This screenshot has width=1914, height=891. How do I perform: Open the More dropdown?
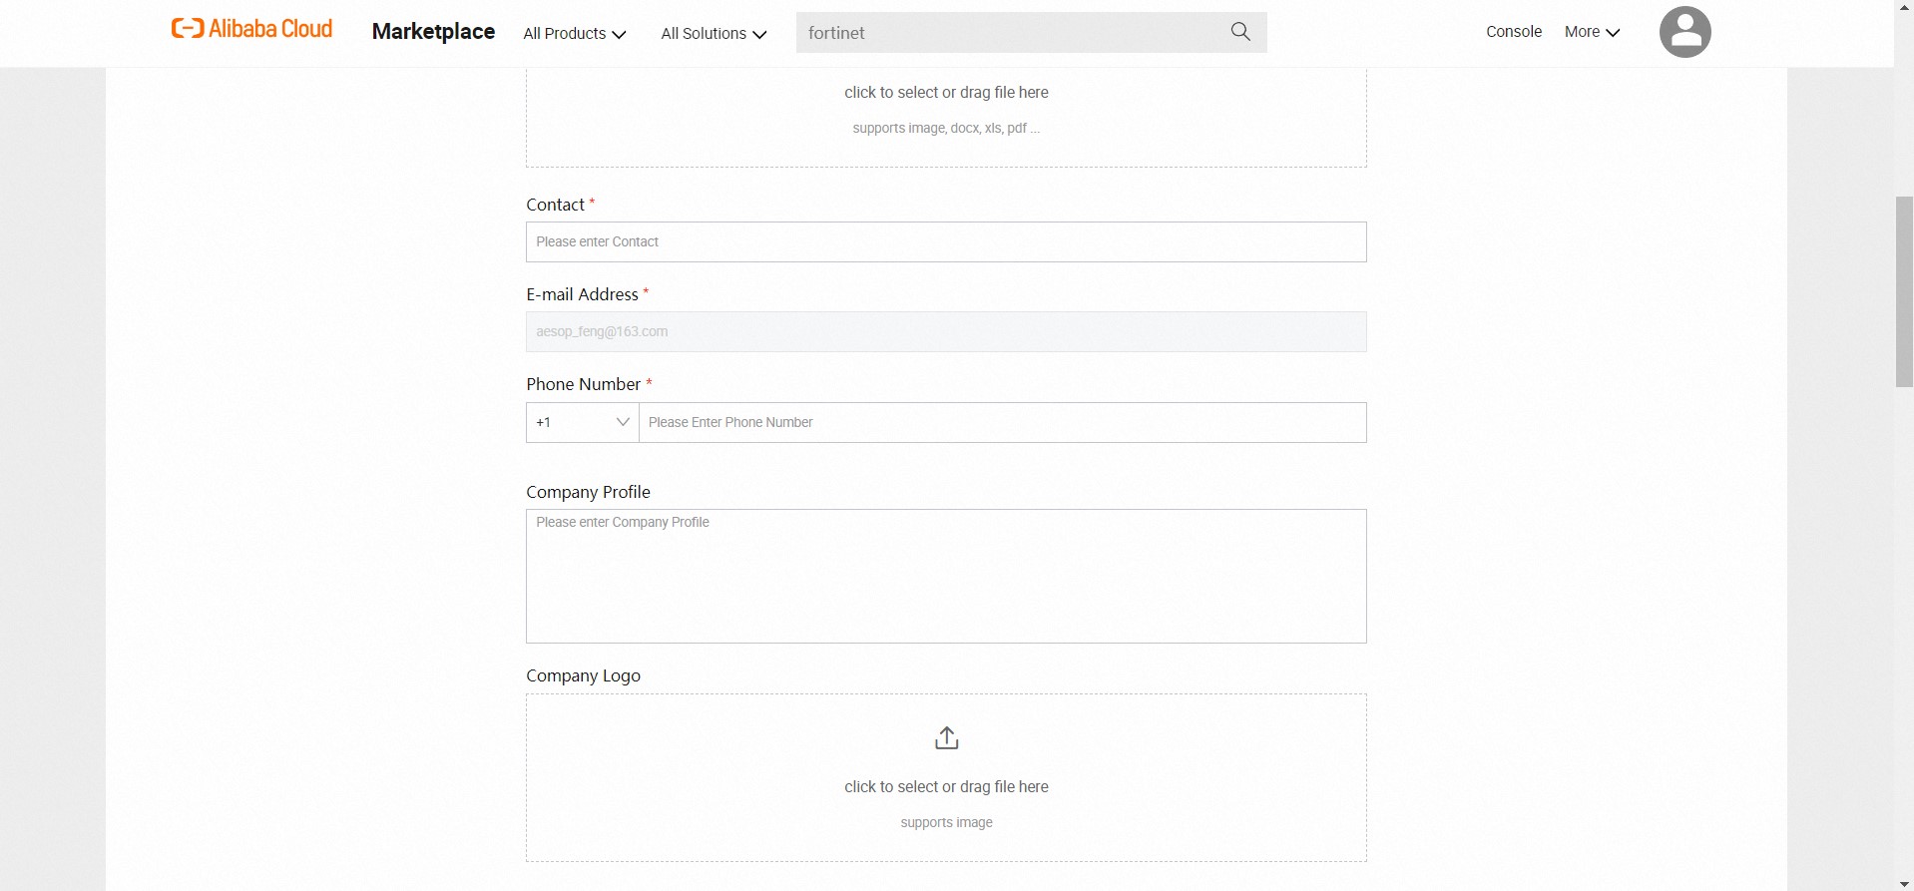(x=1591, y=32)
